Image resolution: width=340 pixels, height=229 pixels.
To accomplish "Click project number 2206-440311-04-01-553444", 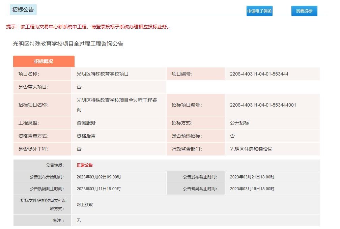I will pyautogui.click(x=259, y=74).
